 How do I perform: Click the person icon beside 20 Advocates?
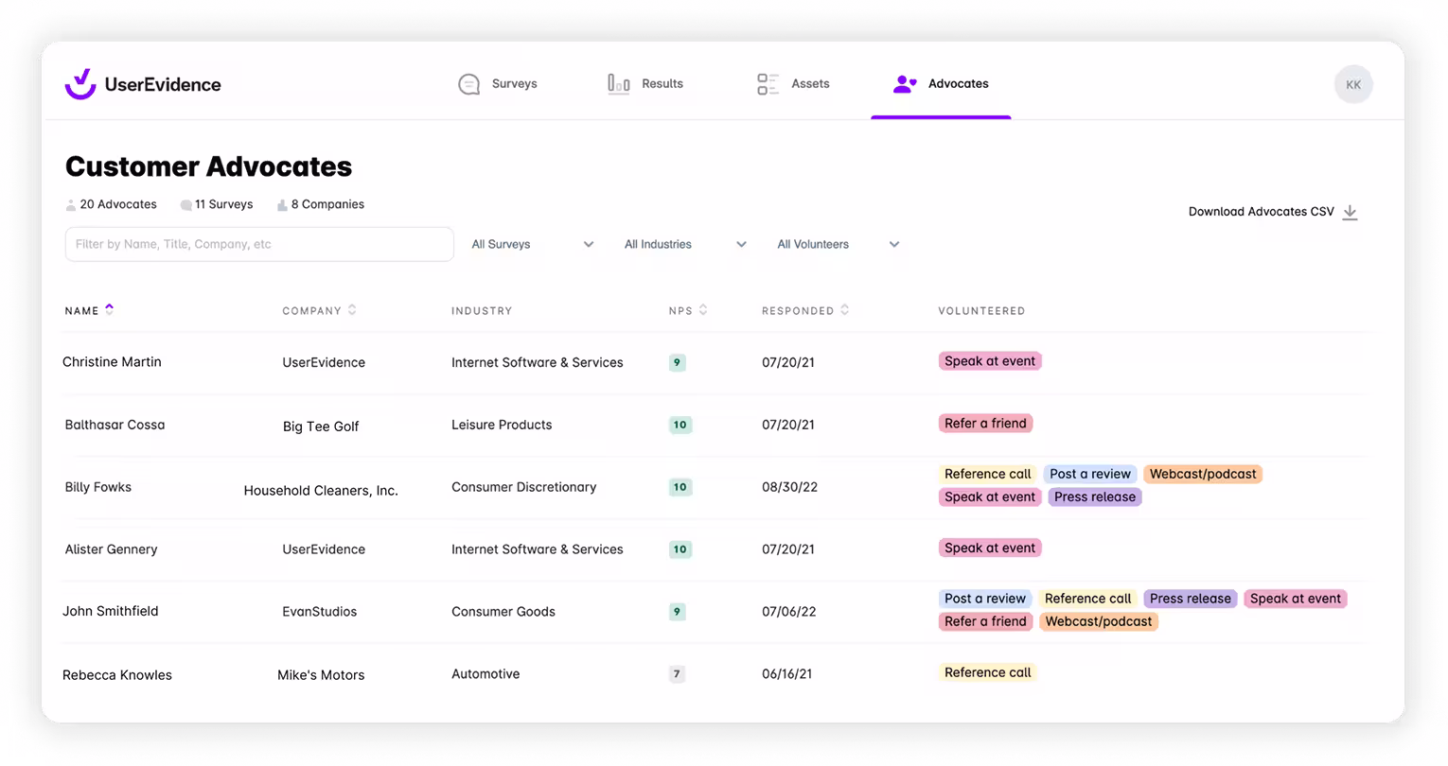[71, 205]
